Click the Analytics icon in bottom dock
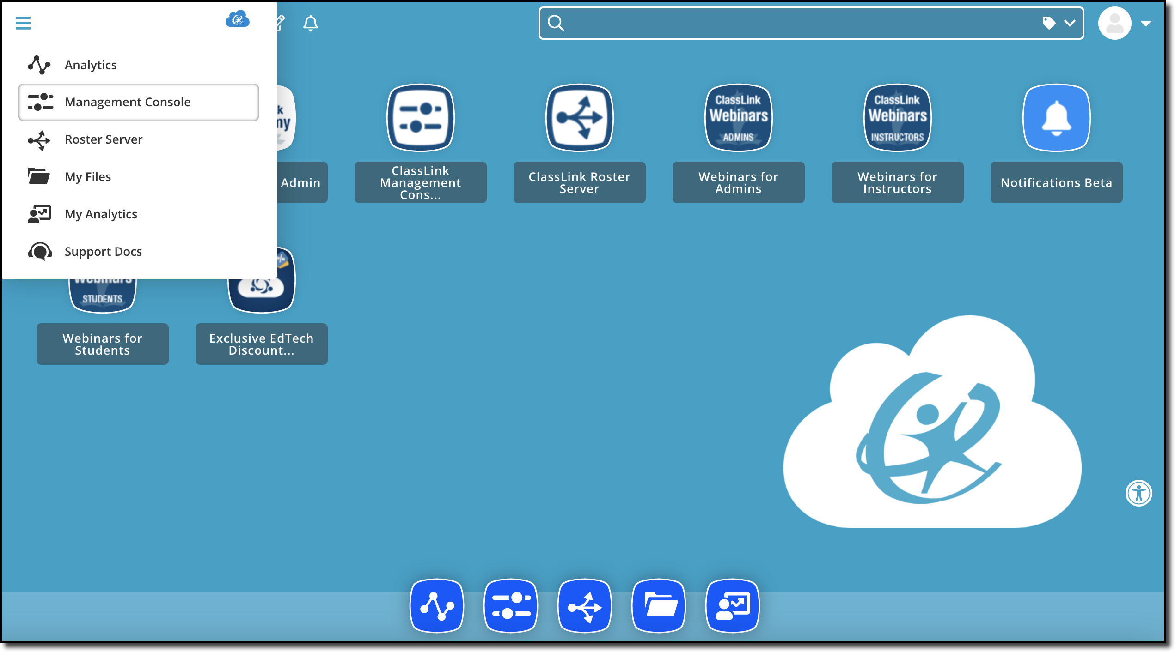Screen dimensions: 1175x652 (x=437, y=605)
